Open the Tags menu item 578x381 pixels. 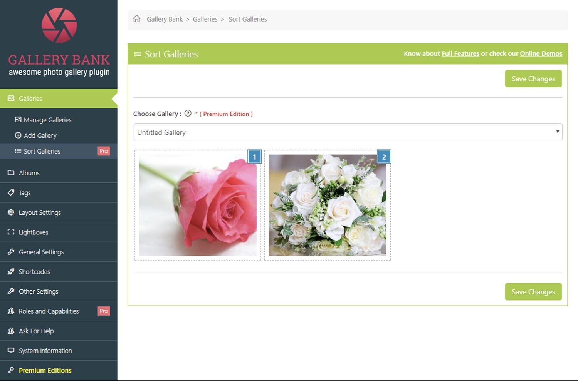(59, 192)
